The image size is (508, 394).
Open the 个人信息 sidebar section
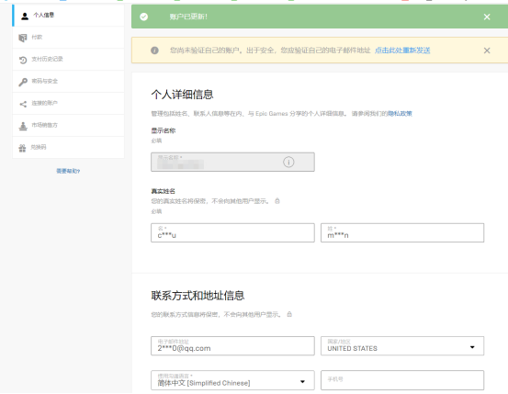(68, 16)
